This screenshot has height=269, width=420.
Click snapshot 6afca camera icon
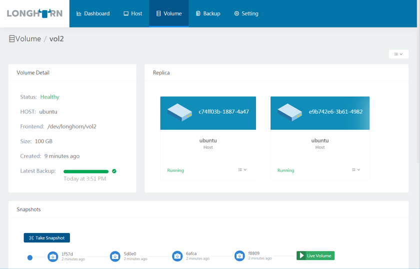[x=177, y=256]
